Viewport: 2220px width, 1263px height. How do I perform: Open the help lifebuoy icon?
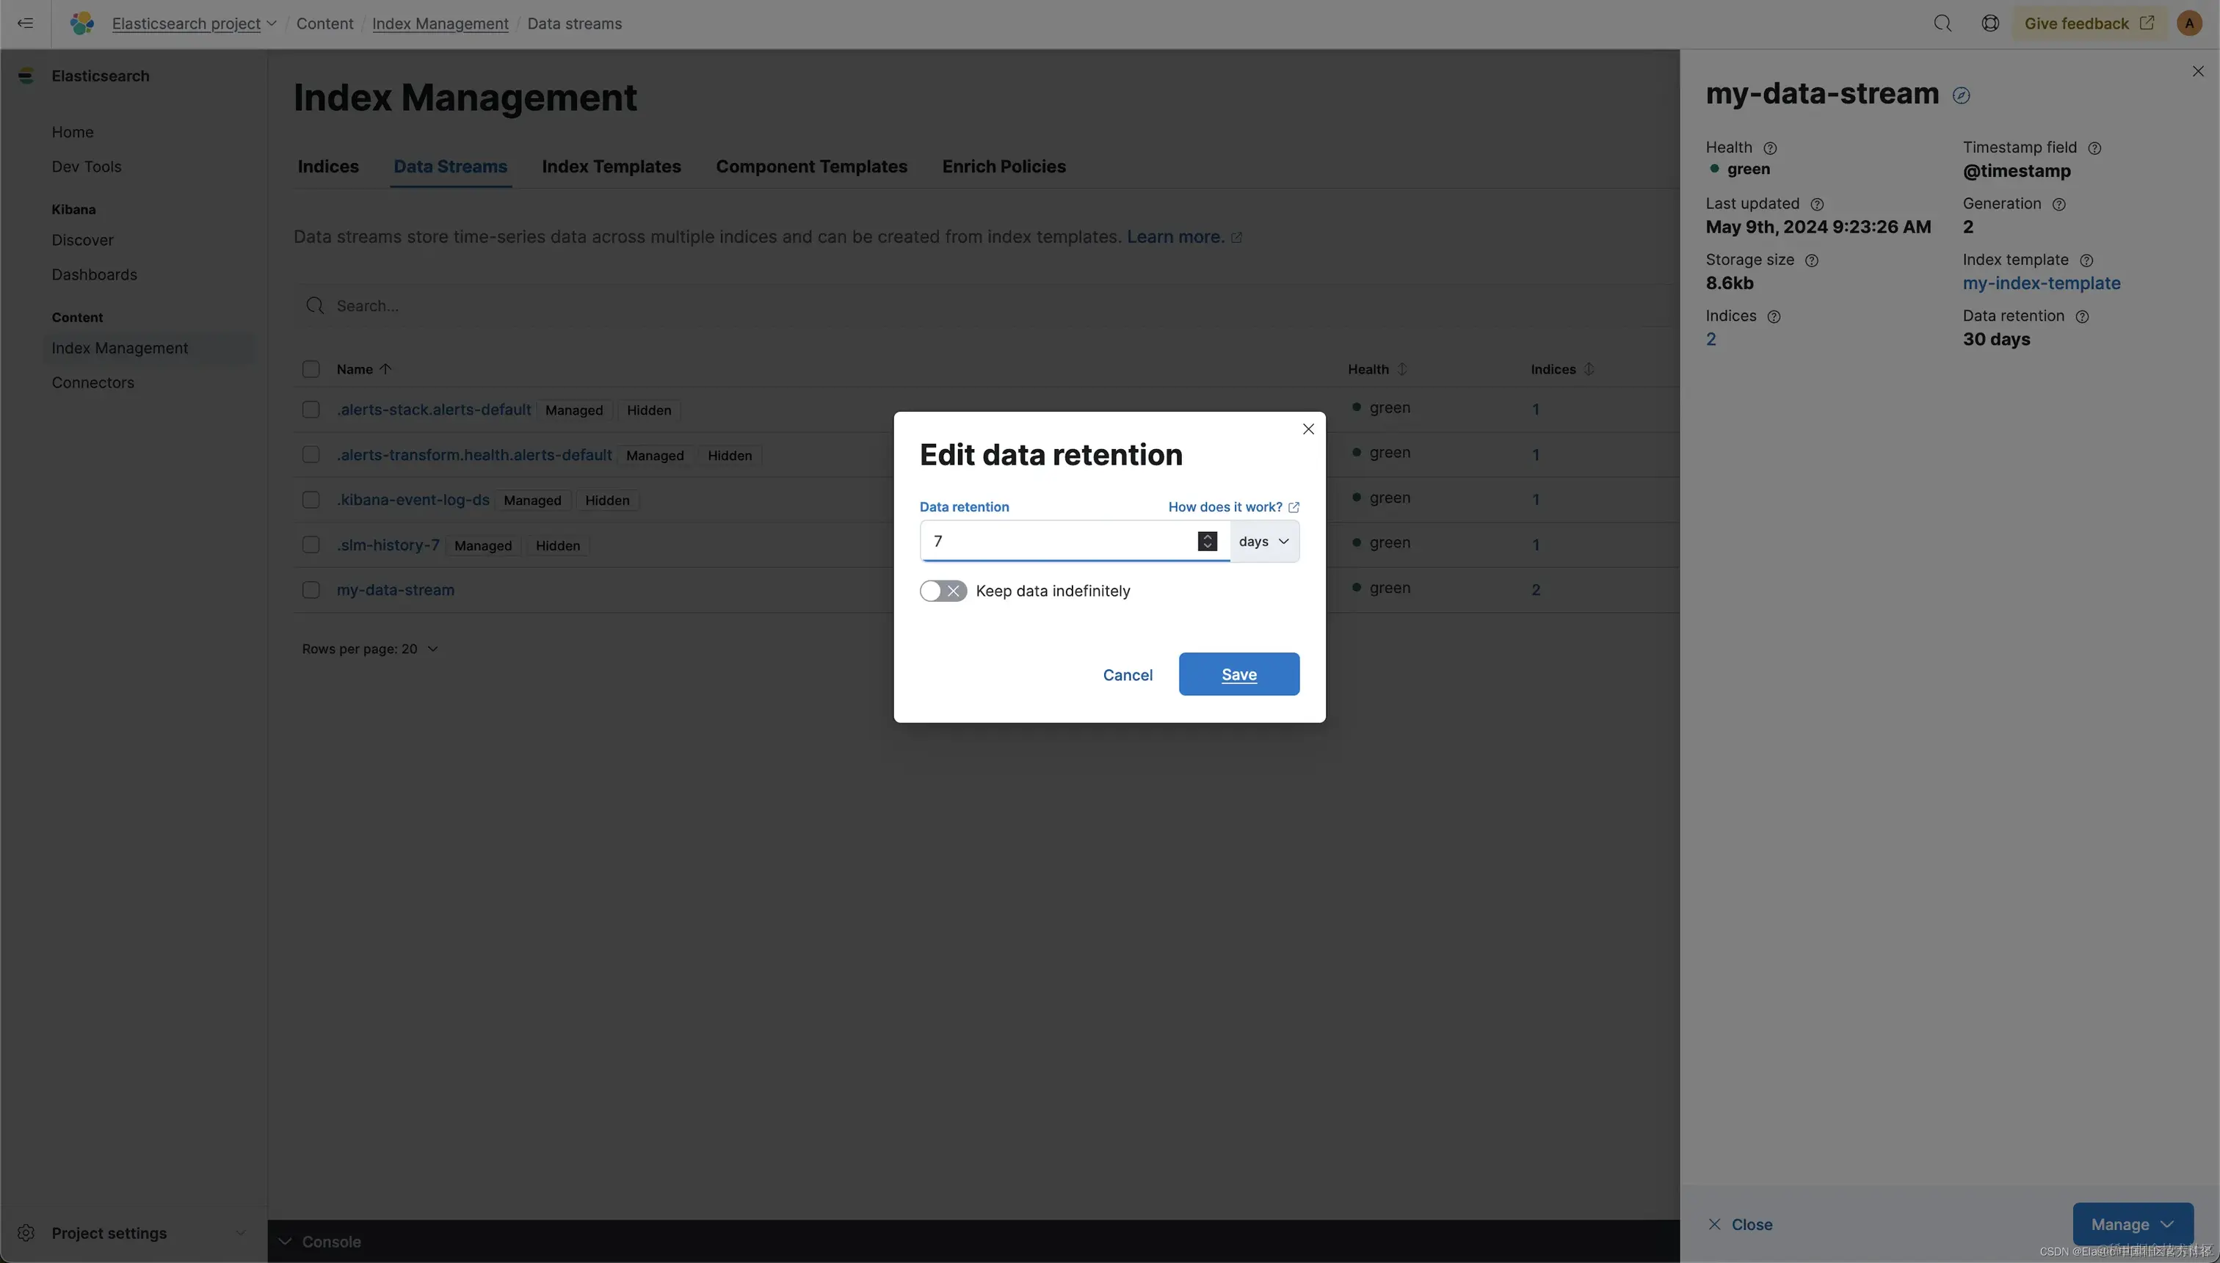pyautogui.click(x=1990, y=23)
